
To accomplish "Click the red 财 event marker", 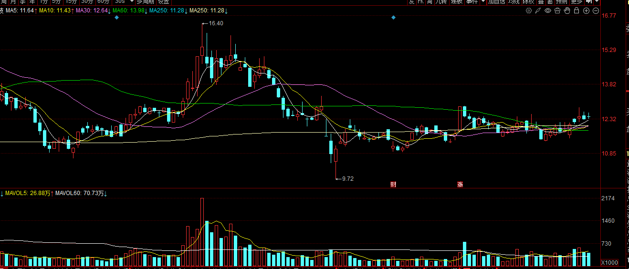I will (x=393, y=184).
